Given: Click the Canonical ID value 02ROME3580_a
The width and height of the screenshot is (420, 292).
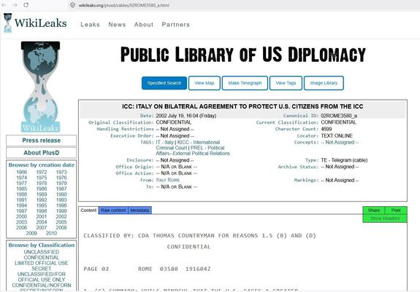Looking at the screenshot, I should pos(339,116).
